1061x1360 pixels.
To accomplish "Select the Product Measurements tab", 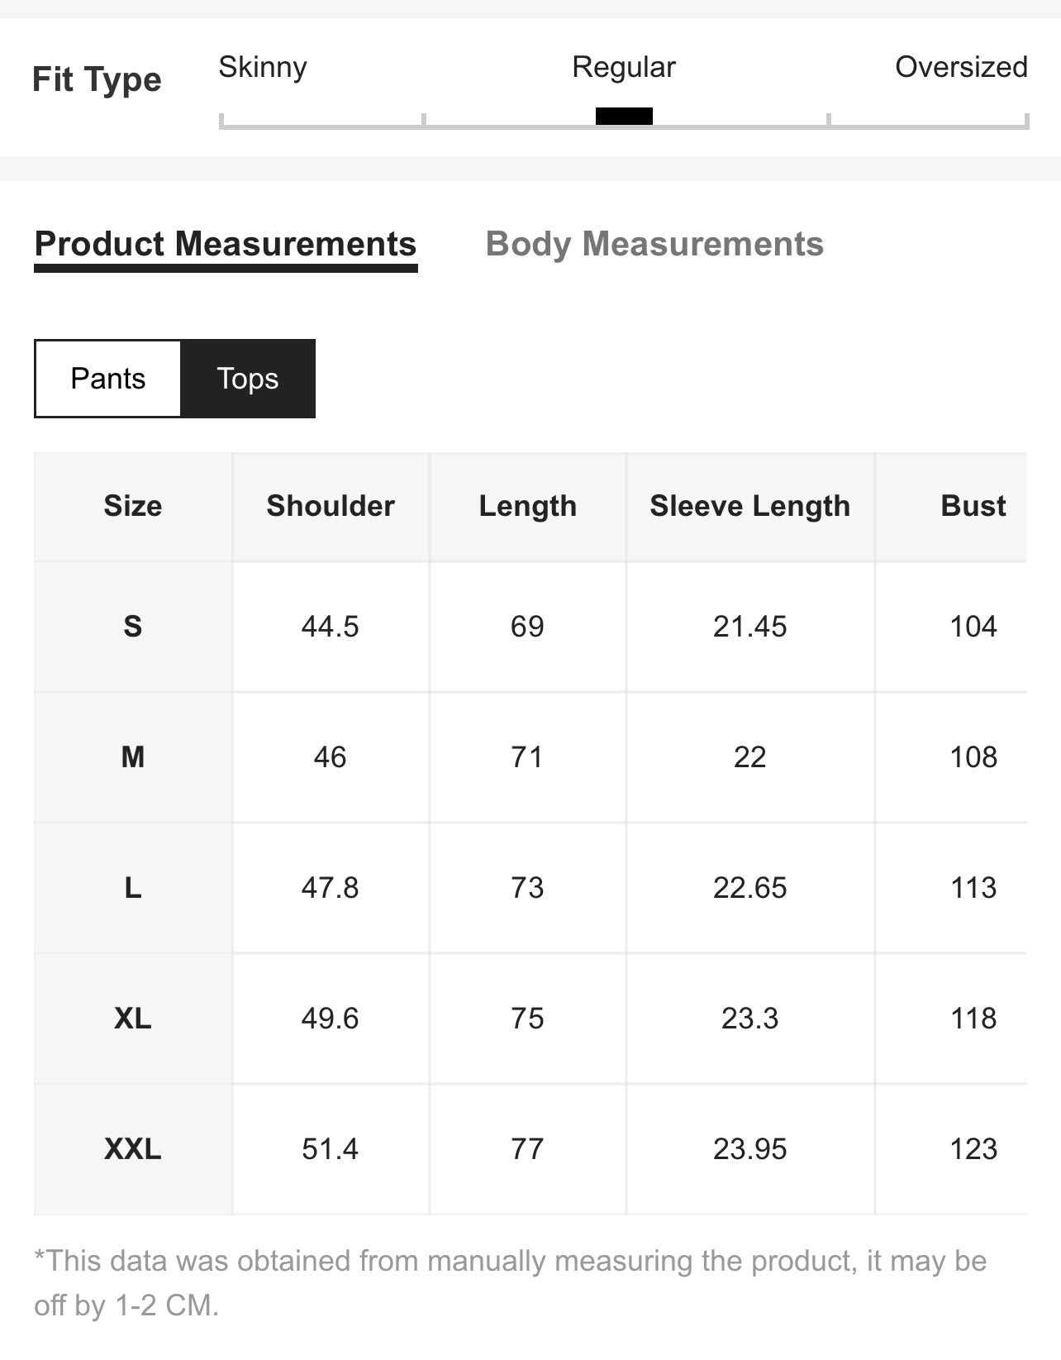I will (x=226, y=246).
